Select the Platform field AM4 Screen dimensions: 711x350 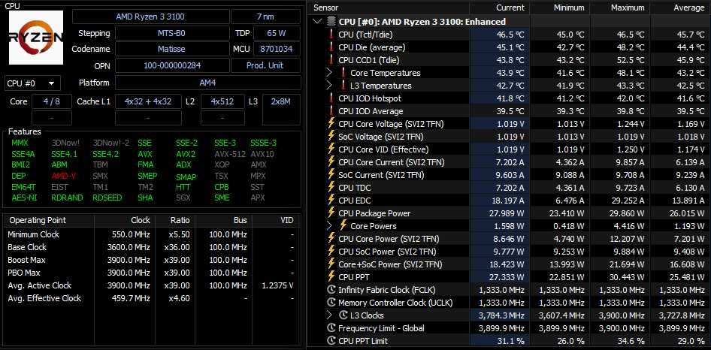(x=207, y=83)
